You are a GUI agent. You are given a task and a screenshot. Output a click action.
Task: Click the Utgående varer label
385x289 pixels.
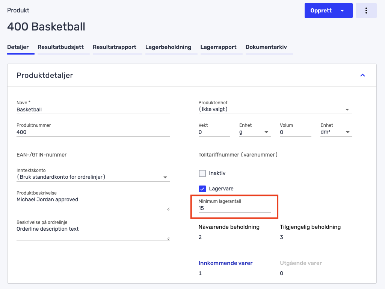coord(300,263)
